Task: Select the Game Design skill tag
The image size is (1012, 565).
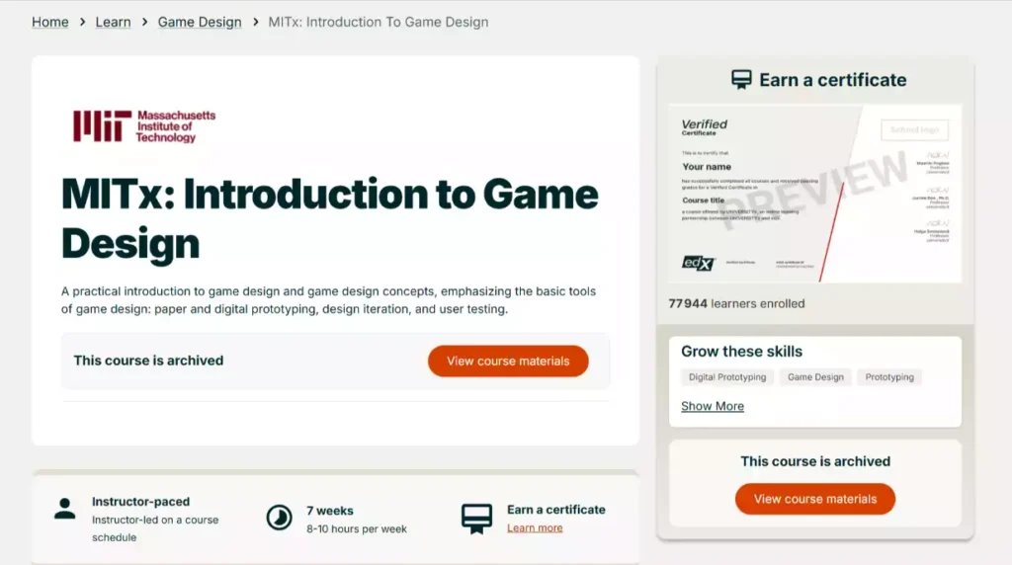Action: point(815,377)
